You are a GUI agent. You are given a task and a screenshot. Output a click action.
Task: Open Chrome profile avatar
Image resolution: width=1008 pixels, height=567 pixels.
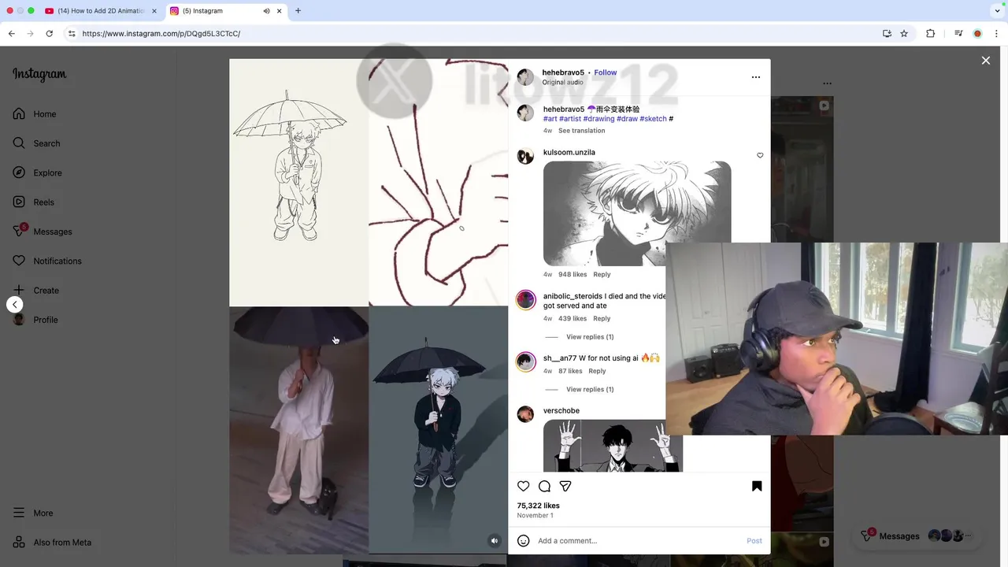(x=977, y=34)
